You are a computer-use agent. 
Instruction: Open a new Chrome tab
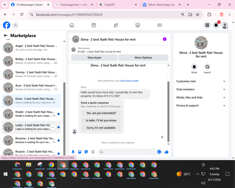coord(188,5)
